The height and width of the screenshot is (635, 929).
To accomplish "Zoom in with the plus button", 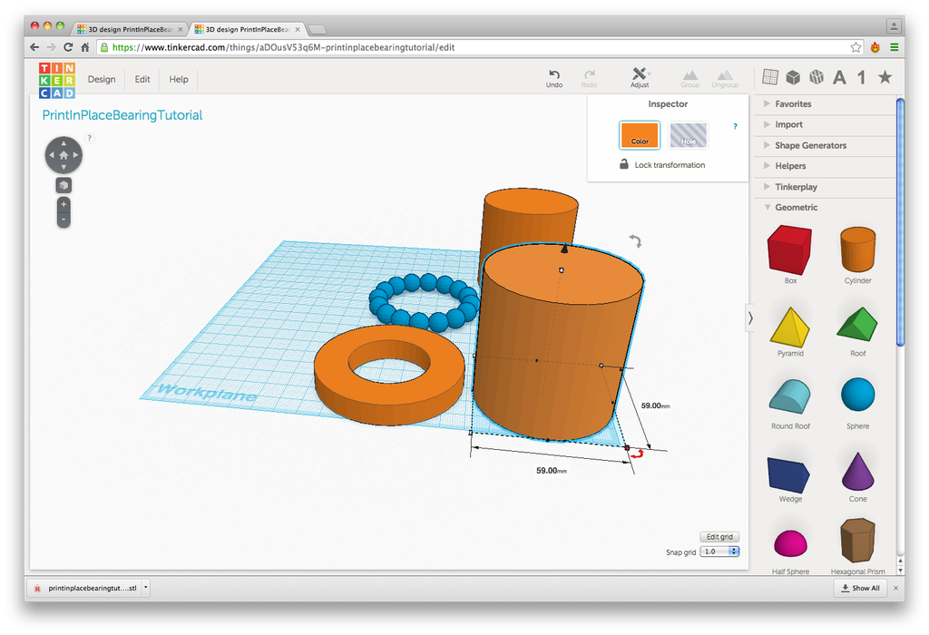I will [x=64, y=204].
